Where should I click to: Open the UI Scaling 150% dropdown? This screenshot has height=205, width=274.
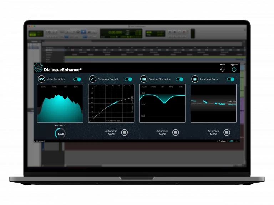pyautogui.click(x=233, y=141)
